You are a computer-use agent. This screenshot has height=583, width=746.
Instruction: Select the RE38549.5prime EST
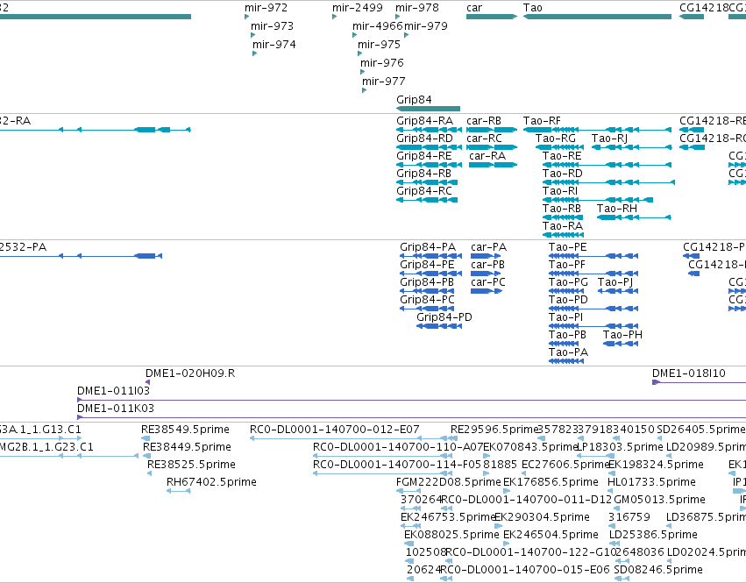click(146, 438)
